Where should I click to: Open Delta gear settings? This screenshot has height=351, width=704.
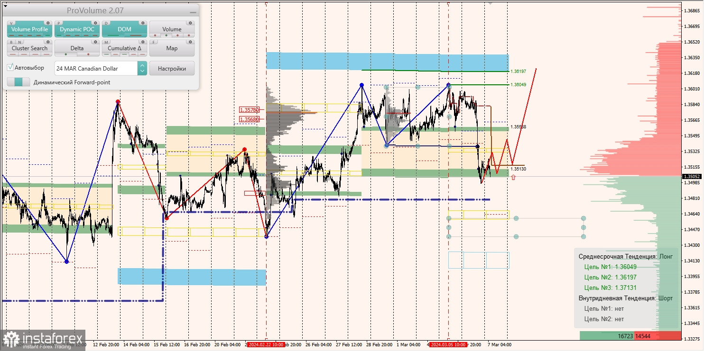[x=95, y=42]
